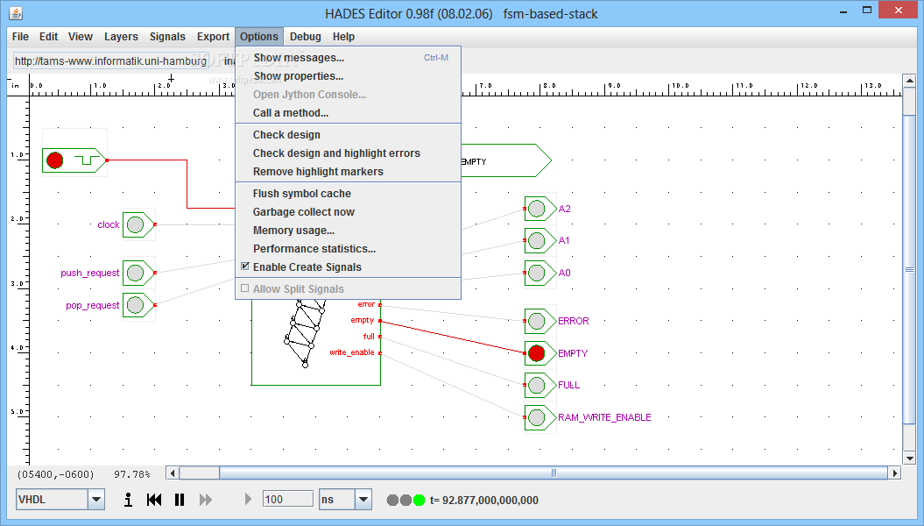Click the fast-forward simulation button
The width and height of the screenshot is (924, 526).
coord(206,500)
